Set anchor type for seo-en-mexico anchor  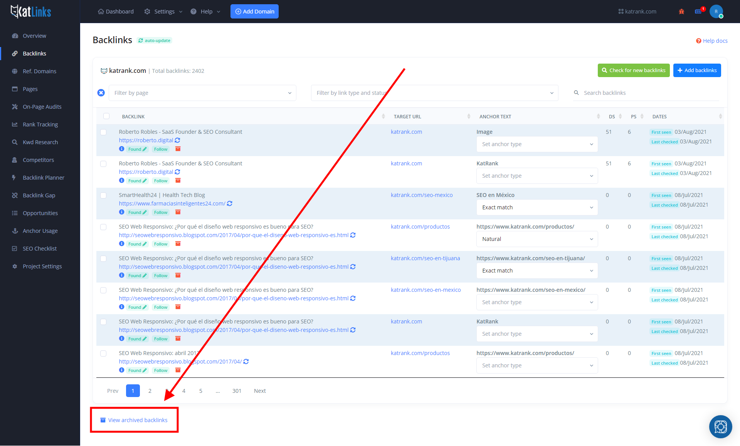[537, 302]
